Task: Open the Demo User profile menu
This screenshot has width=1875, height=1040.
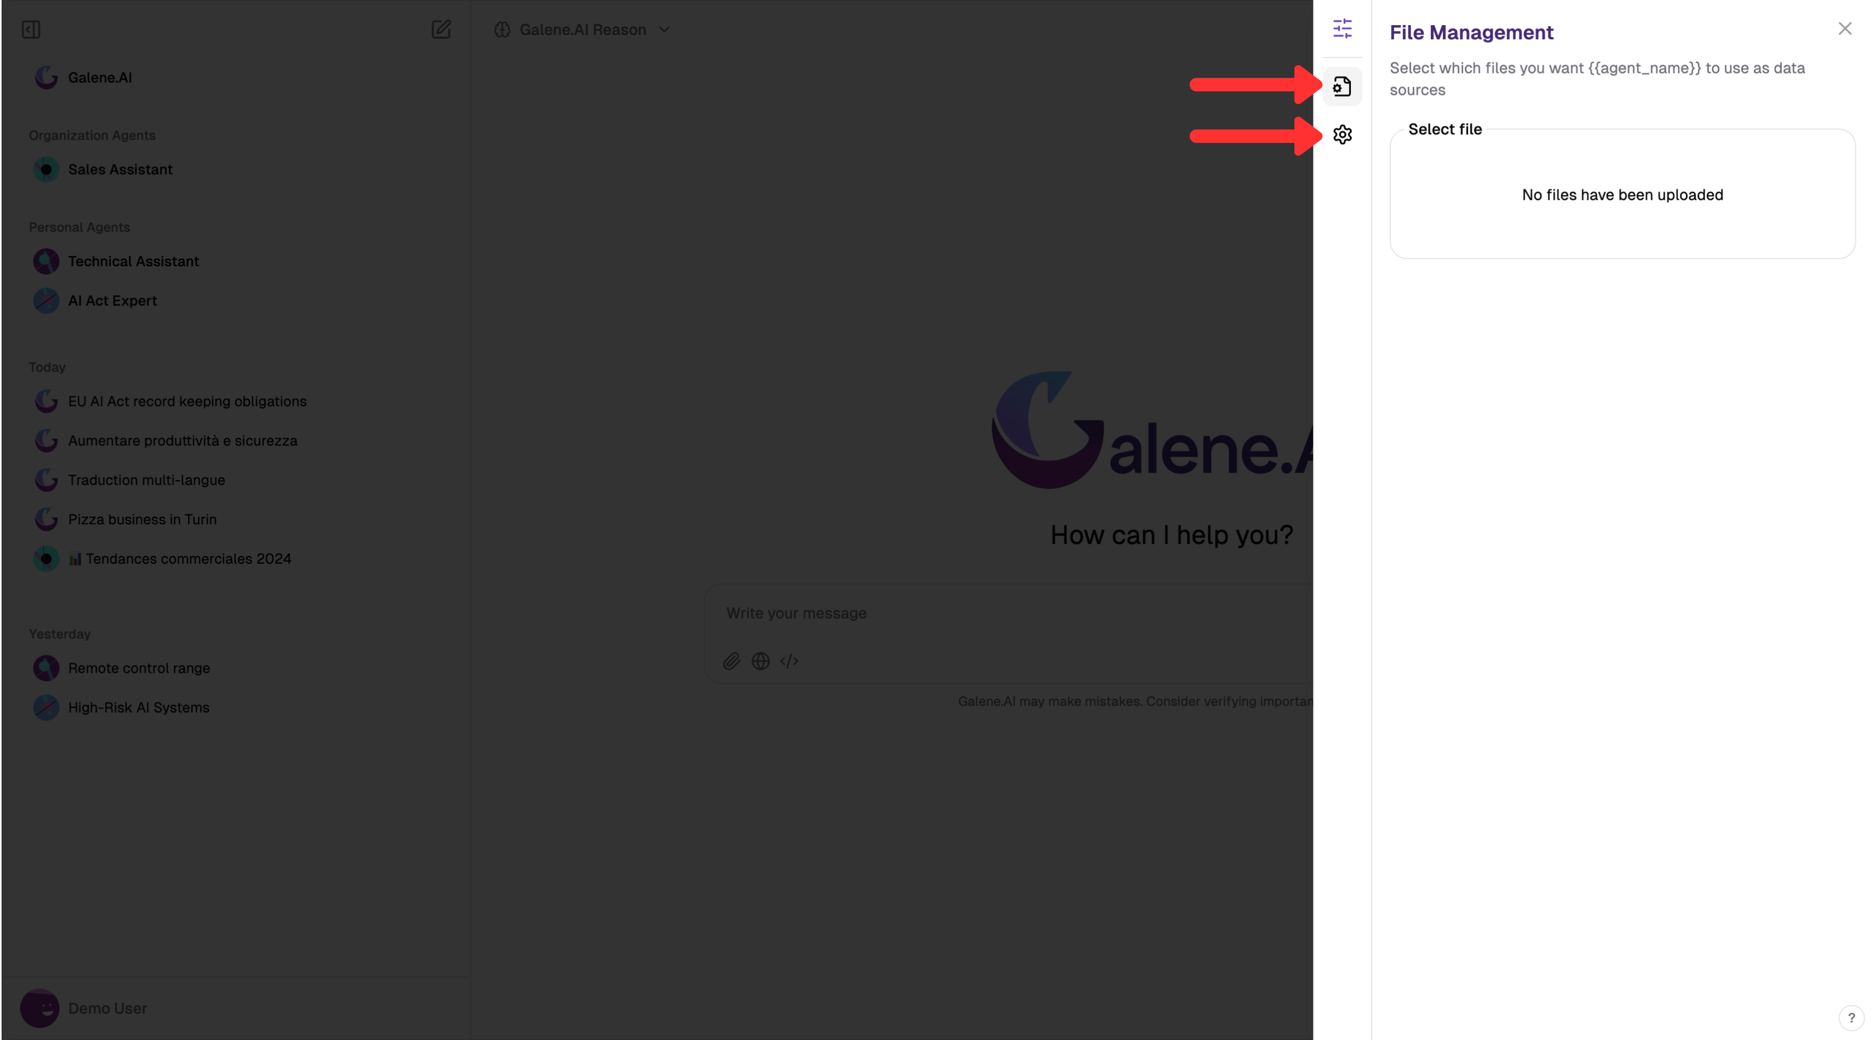Action: pos(236,1008)
